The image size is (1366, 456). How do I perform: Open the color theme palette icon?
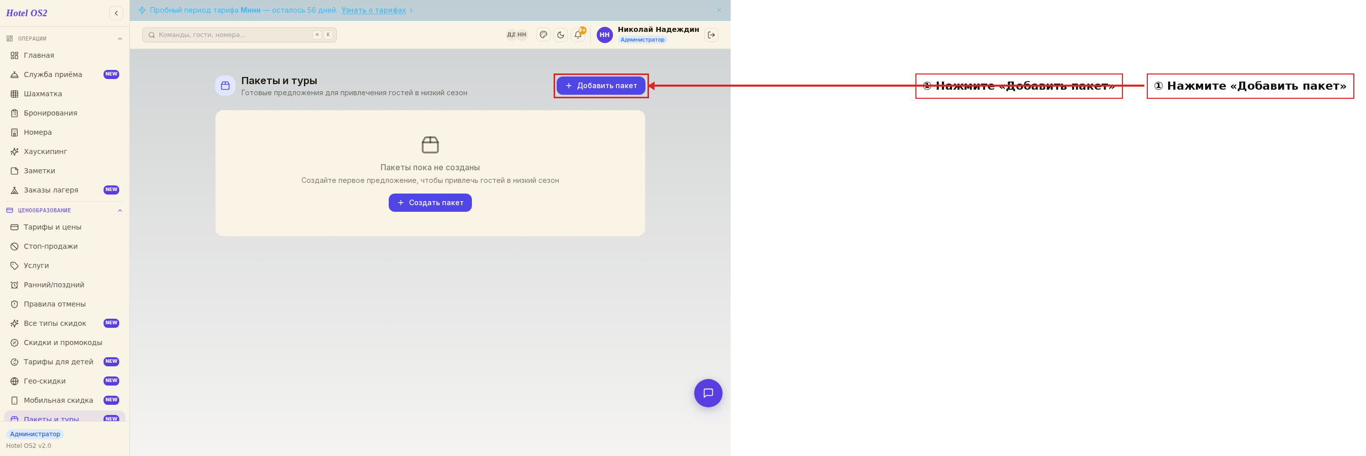543,35
